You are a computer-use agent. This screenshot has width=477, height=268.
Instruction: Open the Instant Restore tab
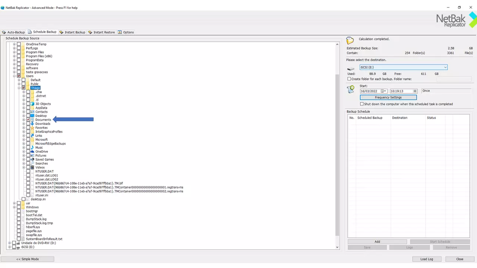(x=101, y=32)
